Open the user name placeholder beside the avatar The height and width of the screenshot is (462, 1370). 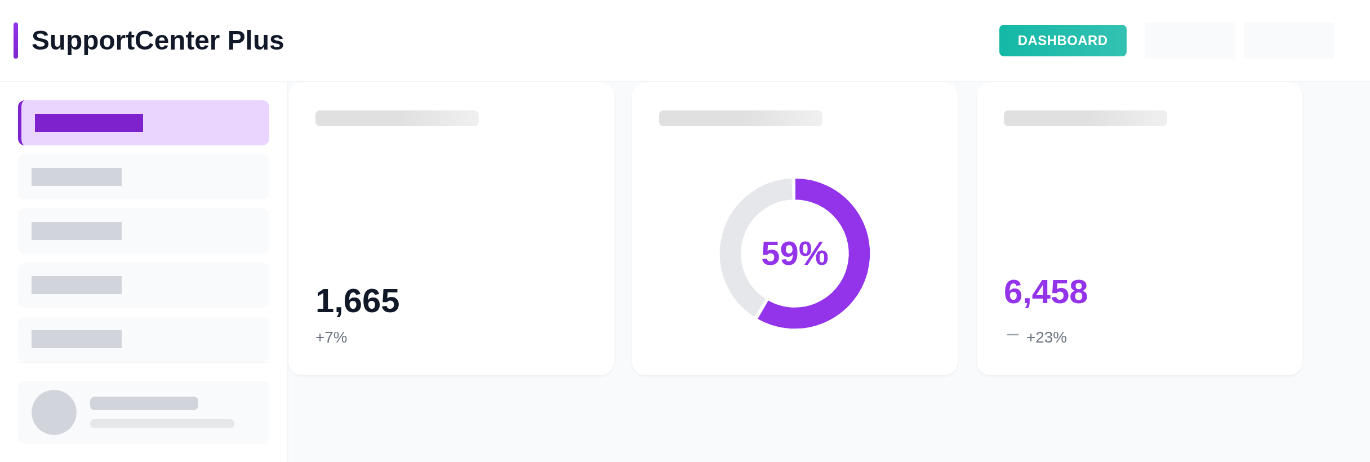coord(144,403)
